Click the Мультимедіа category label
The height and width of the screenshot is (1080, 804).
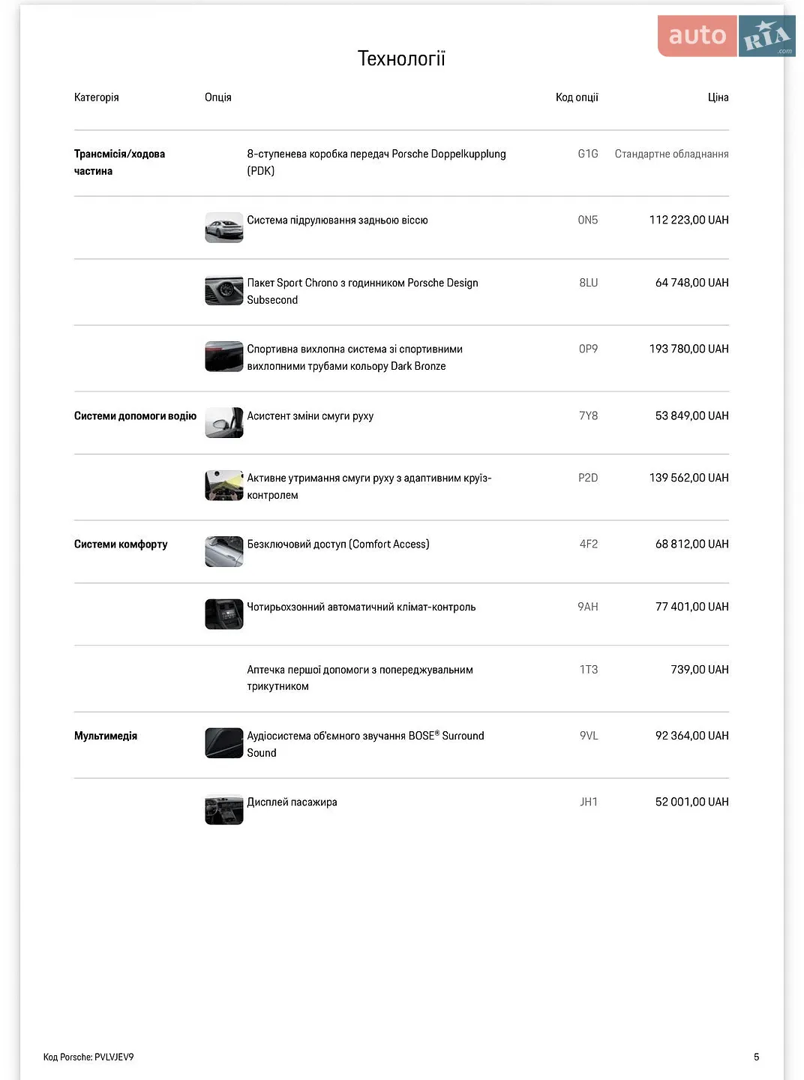[x=106, y=736]
